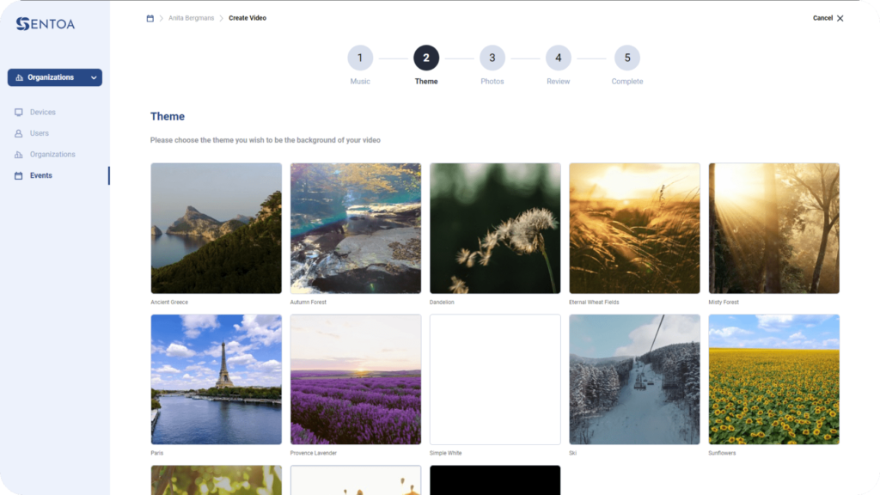The width and height of the screenshot is (880, 495).
Task: Click the calendar breadcrumb icon
Action: coord(150,19)
